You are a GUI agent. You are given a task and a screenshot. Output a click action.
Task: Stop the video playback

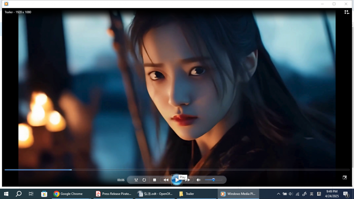[155, 180]
